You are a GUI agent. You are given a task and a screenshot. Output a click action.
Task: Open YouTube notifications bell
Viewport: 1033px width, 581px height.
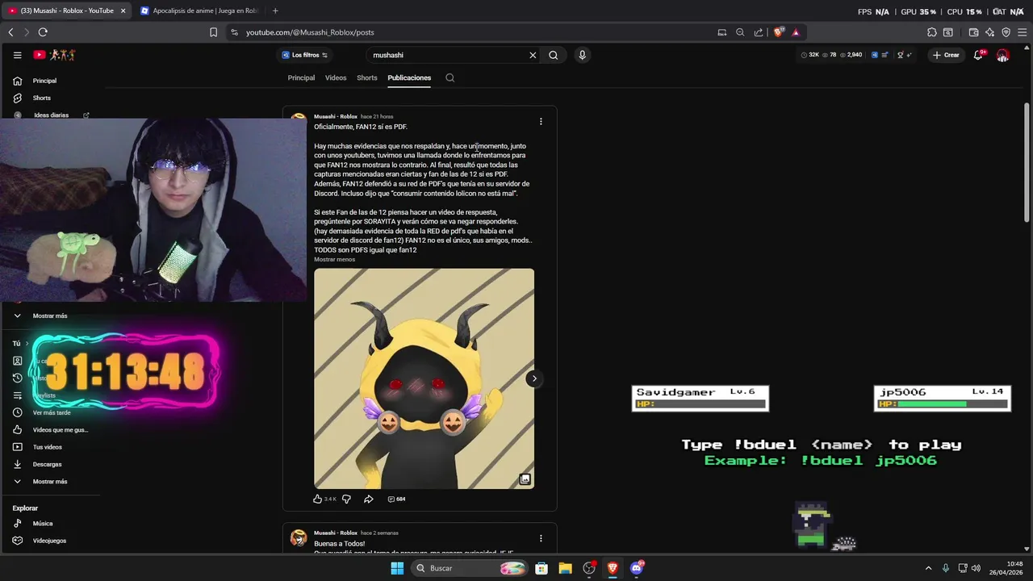pos(978,55)
